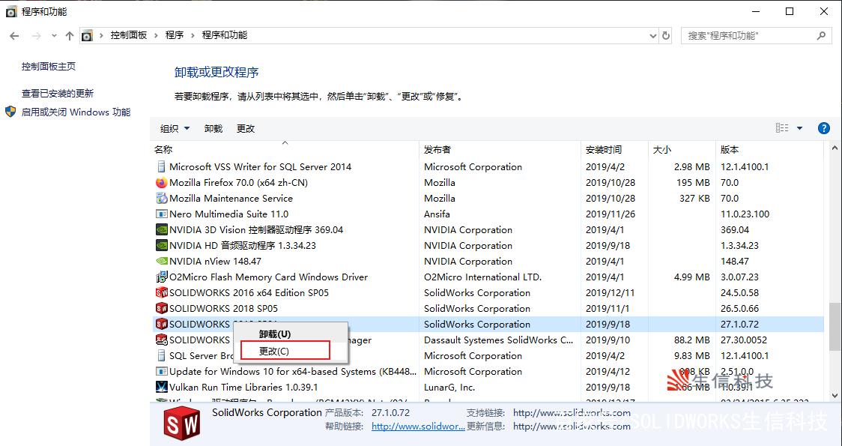Click Ansifa publisher cell
The image size is (842, 446).
click(x=437, y=214)
